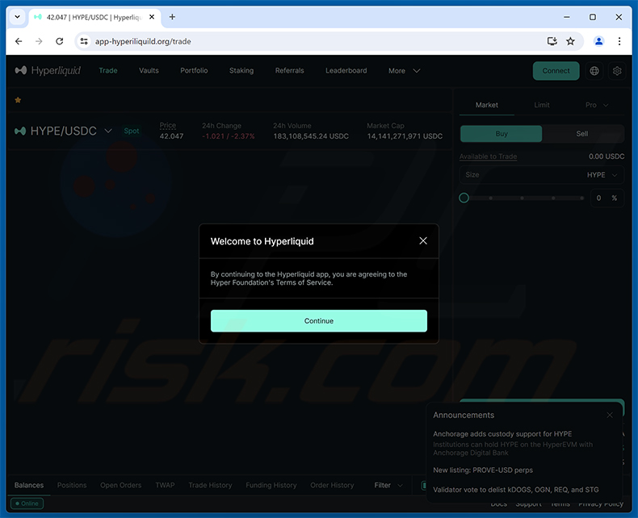Close the Welcome to Hyperliquid dialog
638x518 pixels.
[x=423, y=240]
